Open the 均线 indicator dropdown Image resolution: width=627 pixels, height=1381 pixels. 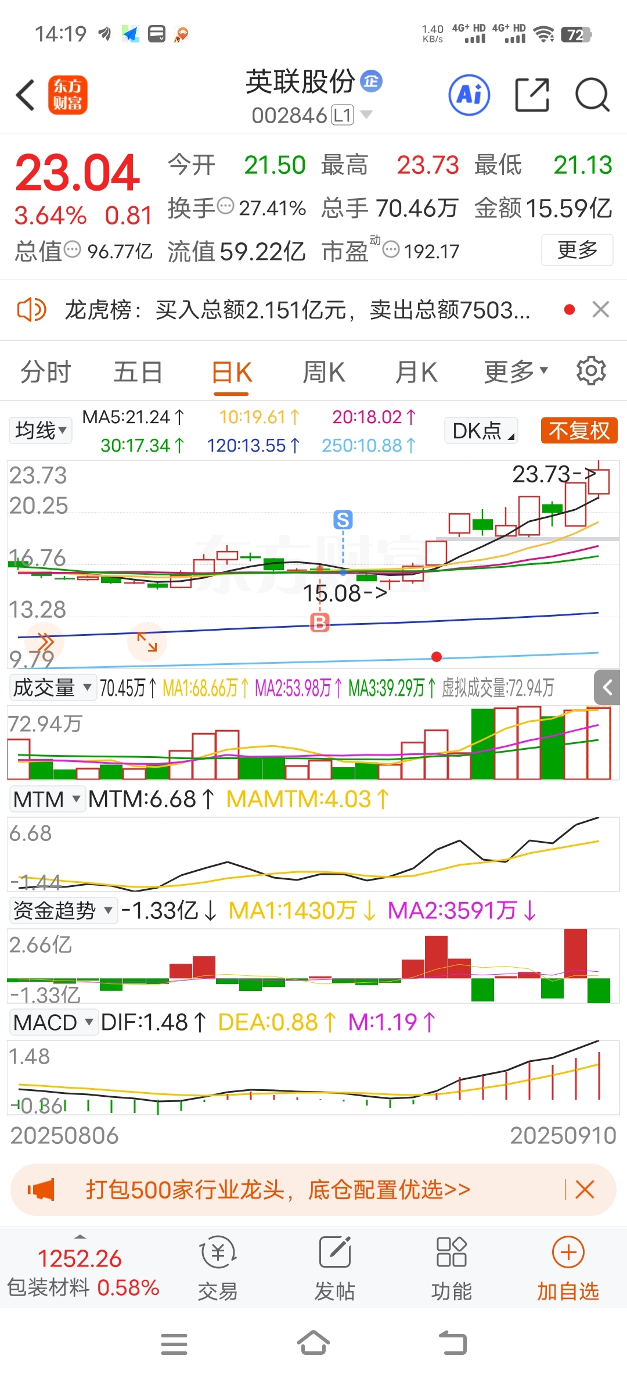click(x=41, y=431)
